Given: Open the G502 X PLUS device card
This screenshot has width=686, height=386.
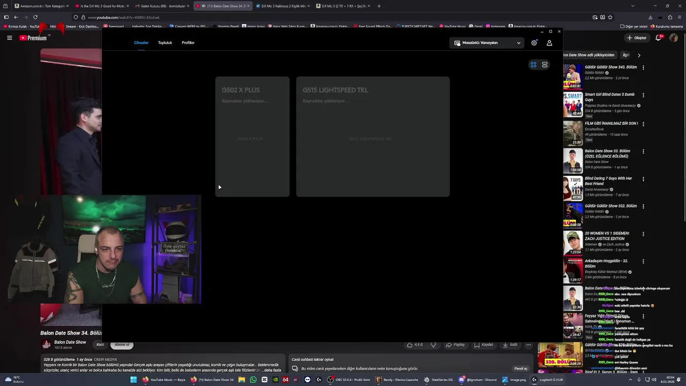Looking at the screenshot, I should 252,137.
